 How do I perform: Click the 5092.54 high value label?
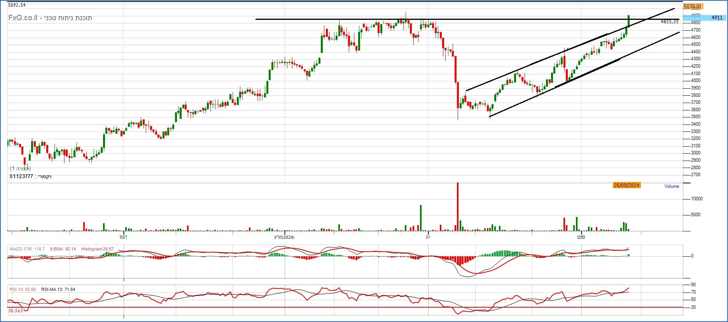pyautogui.click(x=17, y=5)
